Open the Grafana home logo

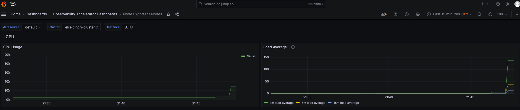tap(4, 4)
